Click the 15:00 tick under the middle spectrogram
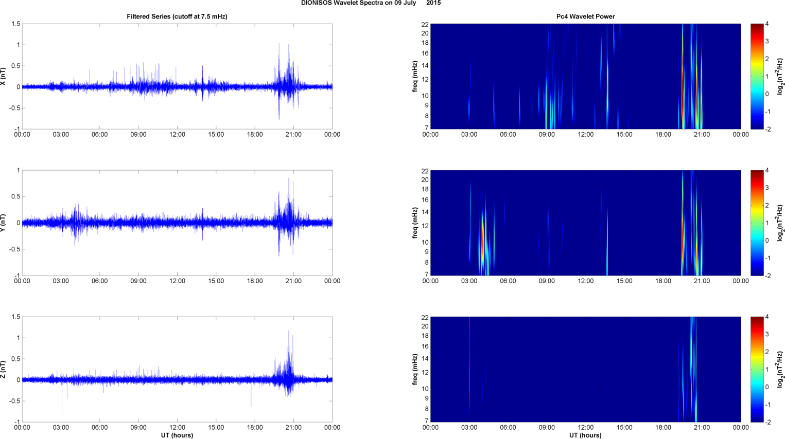The image size is (785, 439). coord(624,281)
